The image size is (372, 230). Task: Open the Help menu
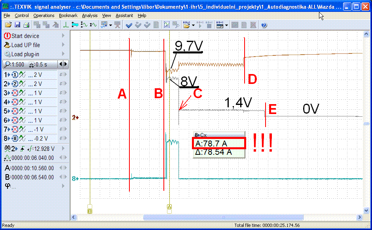point(142,15)
